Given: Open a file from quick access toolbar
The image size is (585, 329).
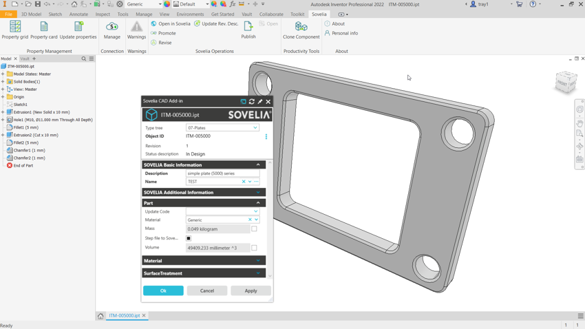Looking at the screenshot, I should point(28,4).
